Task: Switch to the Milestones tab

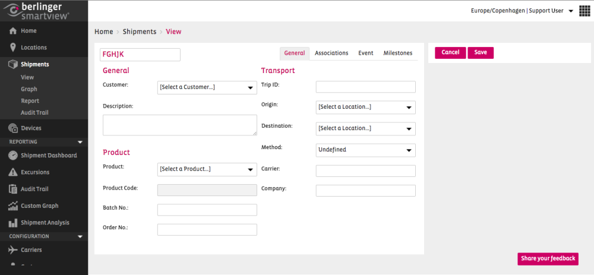Action: click(397, 53)
